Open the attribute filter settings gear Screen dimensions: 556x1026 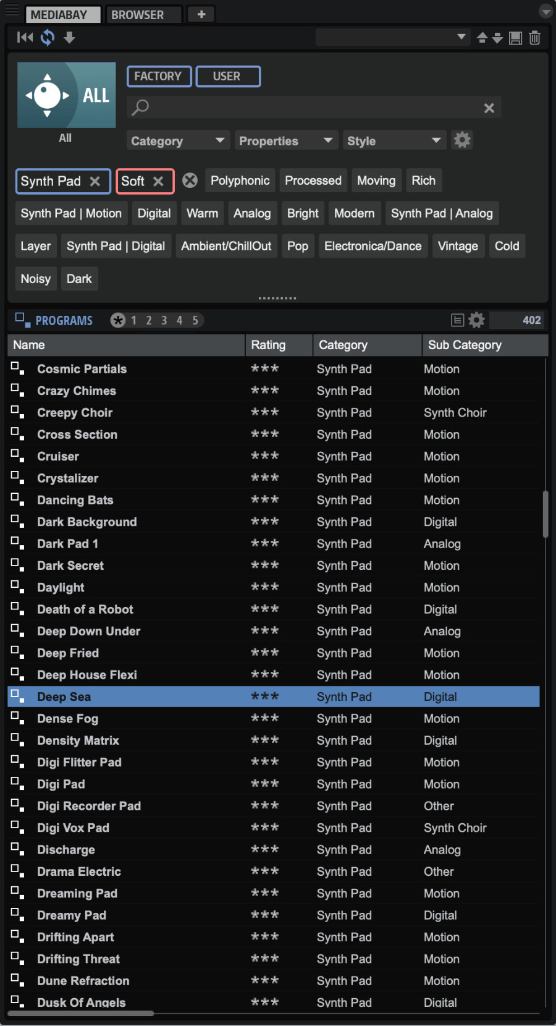point(462,140)
